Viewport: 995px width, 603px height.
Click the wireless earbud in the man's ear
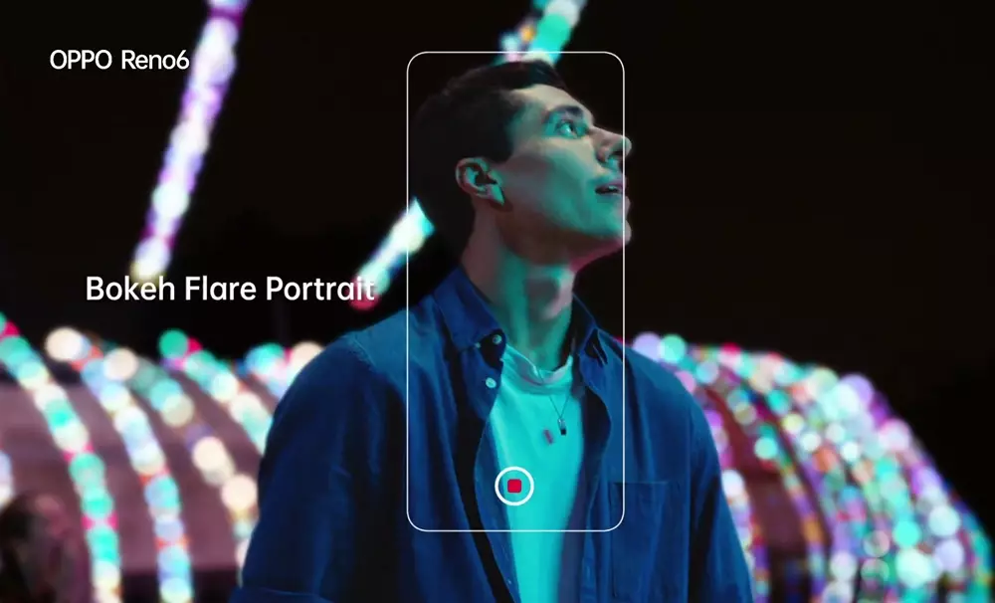click(489, 184)
